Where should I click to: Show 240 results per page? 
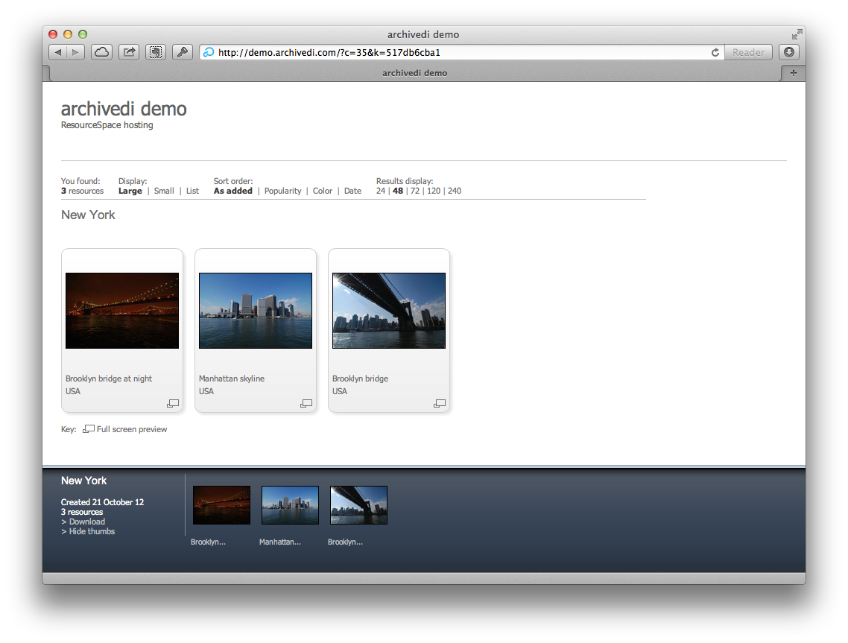point(455,191)
